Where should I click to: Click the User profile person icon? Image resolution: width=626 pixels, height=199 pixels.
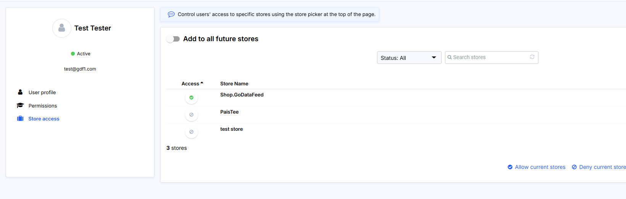tap(20, 92)
